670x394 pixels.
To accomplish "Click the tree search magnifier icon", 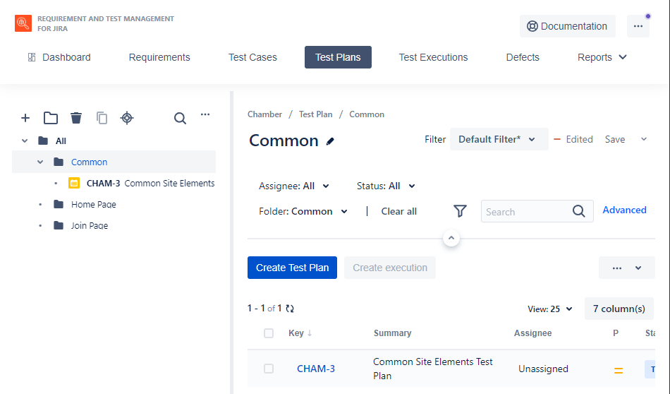I will (x=180, y=118).
